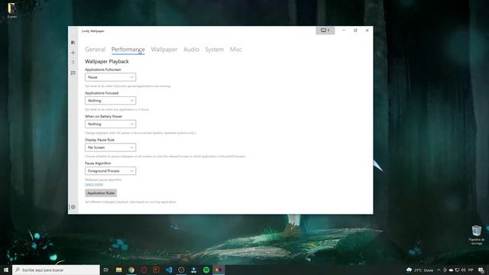Image resolution: width=489 pixels, height=275 pixels.
Task: Open the Help question mark icon
Action: (73, 63)
